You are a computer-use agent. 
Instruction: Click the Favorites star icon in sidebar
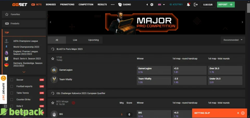point(7,15)
